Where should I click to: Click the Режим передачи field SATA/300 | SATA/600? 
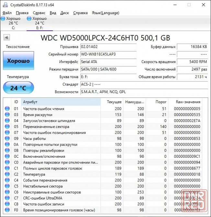[108, 69]
